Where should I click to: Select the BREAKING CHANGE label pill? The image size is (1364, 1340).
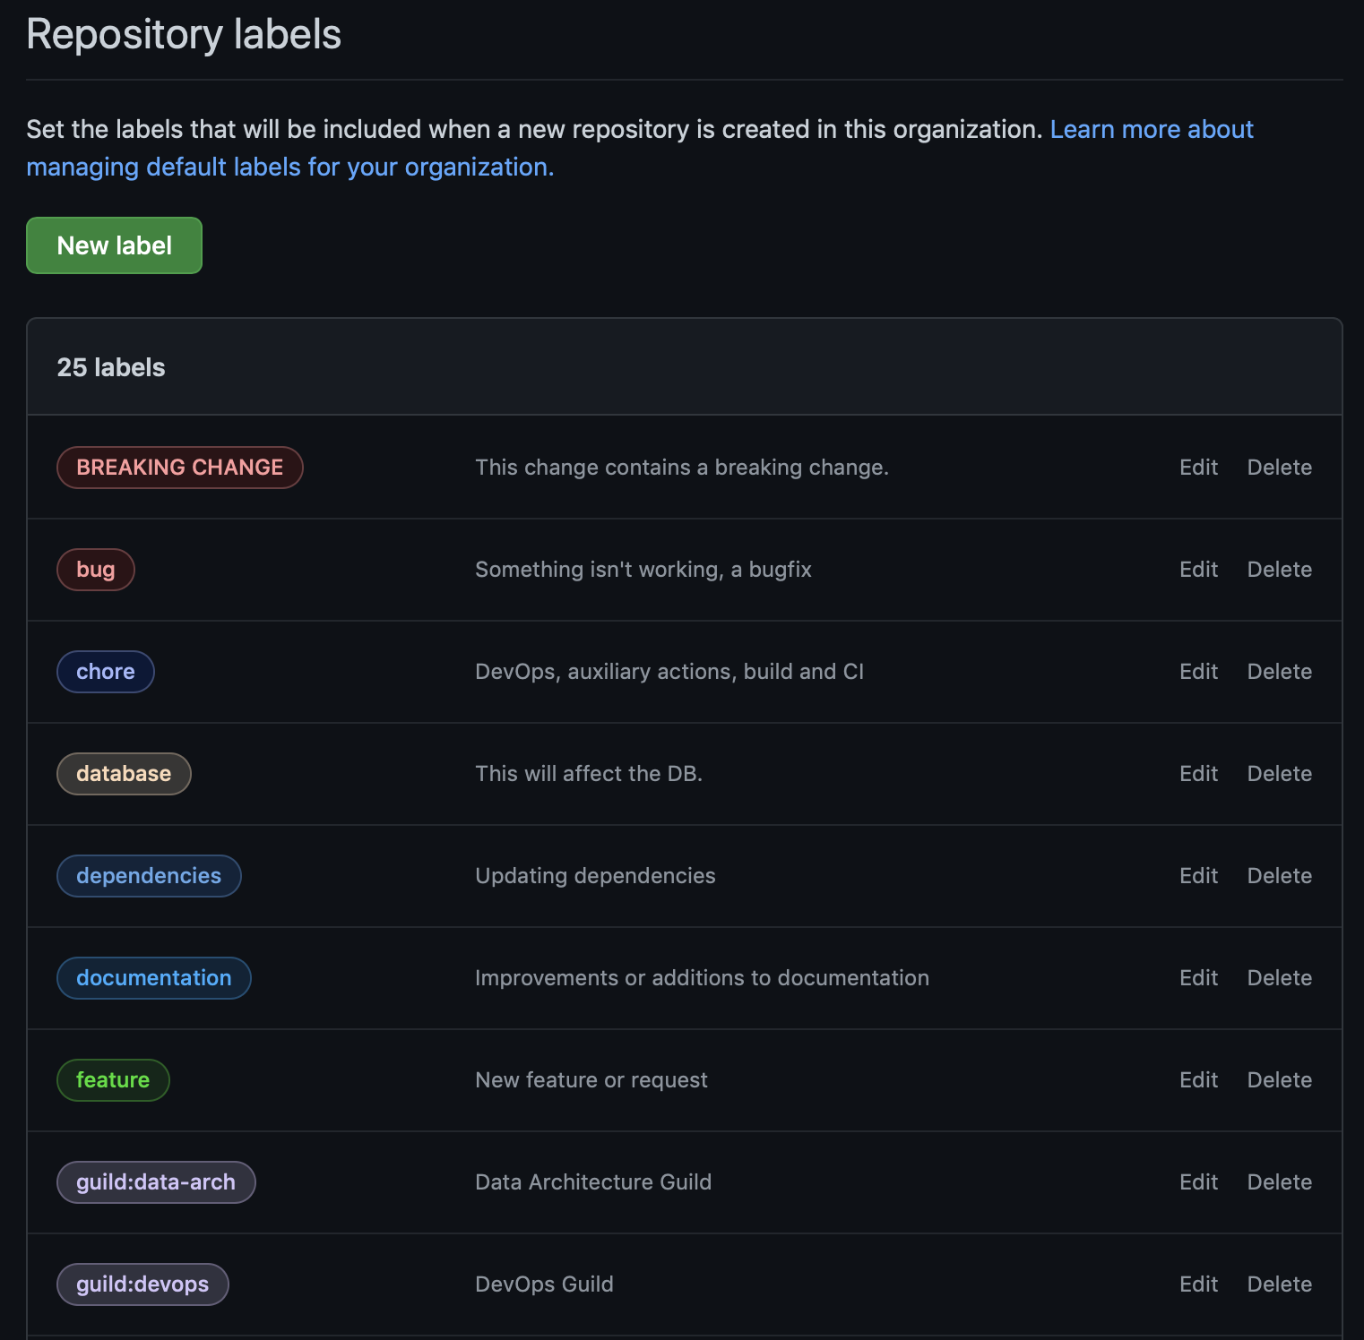tap(180, 468)
